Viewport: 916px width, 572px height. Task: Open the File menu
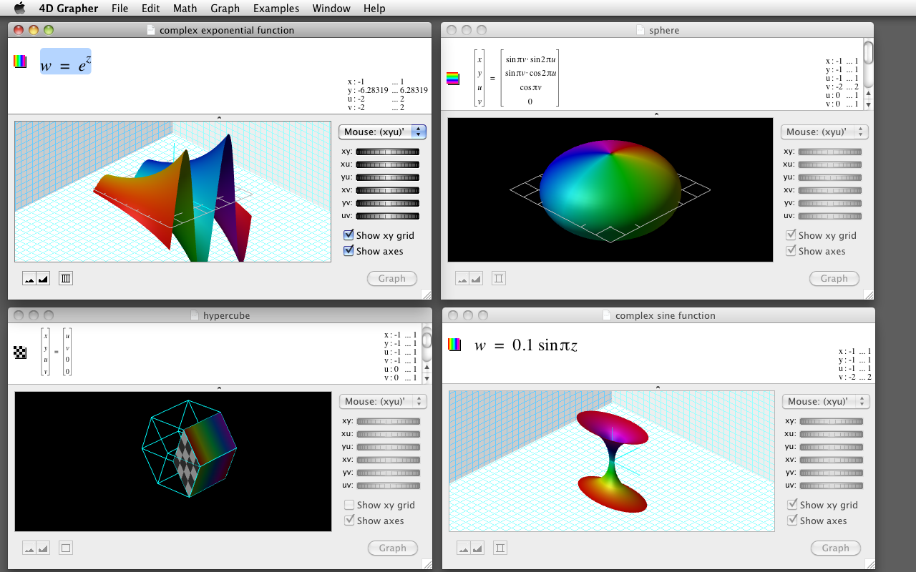(x=120, y=9)
